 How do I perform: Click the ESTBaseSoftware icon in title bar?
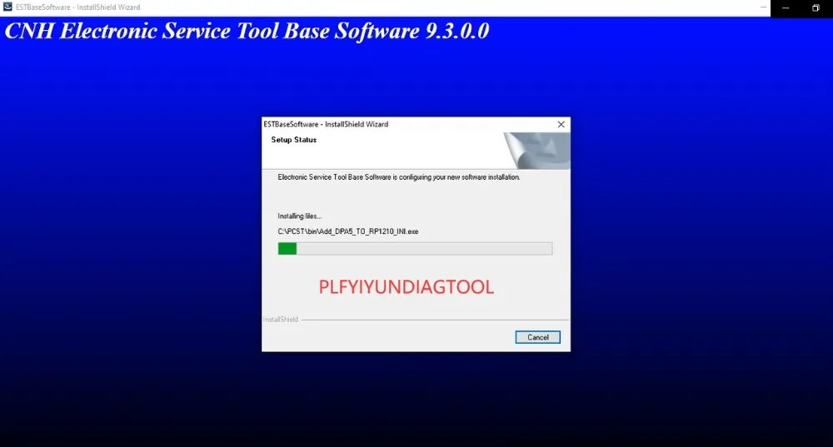point(7,7)
